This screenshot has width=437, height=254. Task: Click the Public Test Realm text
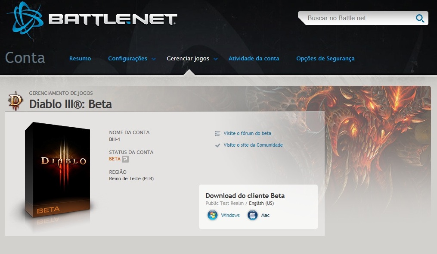[x=224, y=203]
